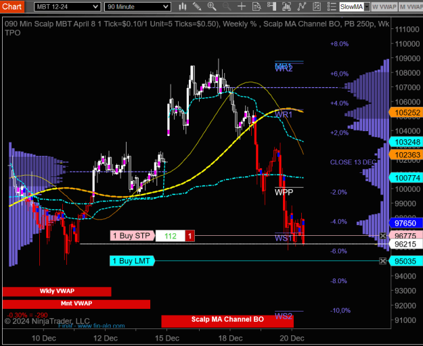Open the 90 Minute interval dropdown

(137, 7)
